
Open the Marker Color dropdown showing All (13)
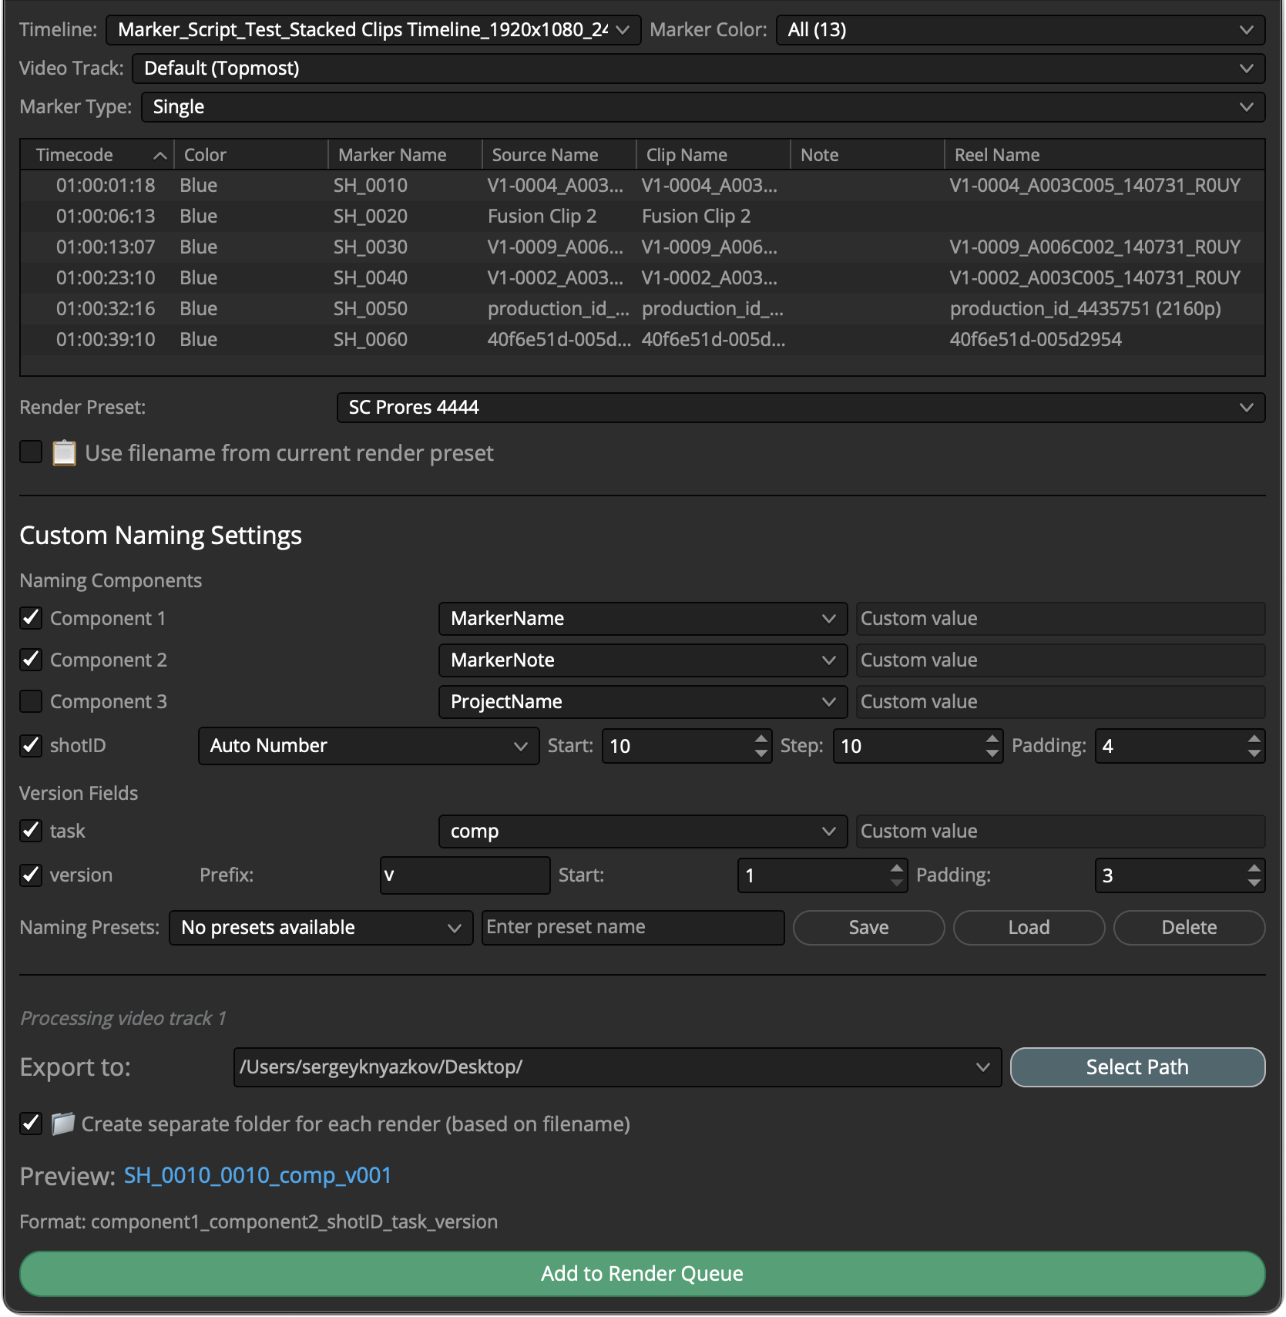pyautogui.click(x=1020, y=30)
